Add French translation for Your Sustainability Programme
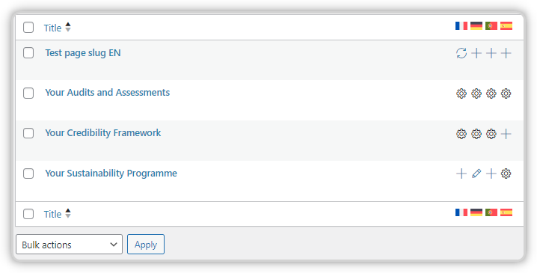This screenshot has height=273, width=537. coord(461,174)
